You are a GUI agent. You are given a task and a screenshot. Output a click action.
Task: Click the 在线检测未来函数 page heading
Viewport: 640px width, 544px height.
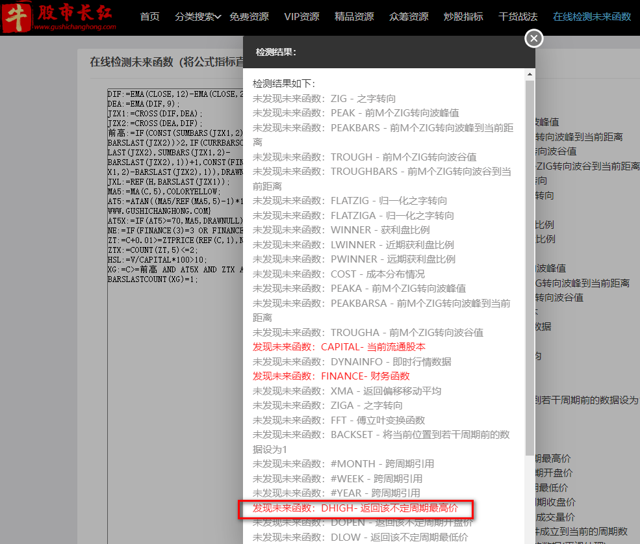click(166, 62)
